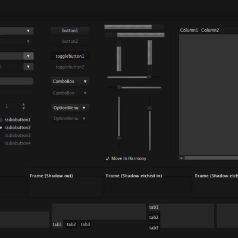Select the dimmed radiobutton4
238x238 pixels.
tap(15, 143)
